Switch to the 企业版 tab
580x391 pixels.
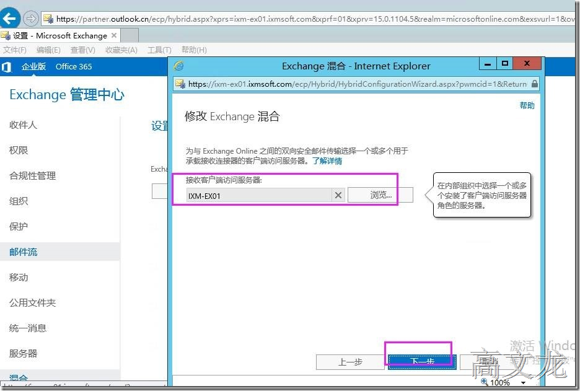33,66
